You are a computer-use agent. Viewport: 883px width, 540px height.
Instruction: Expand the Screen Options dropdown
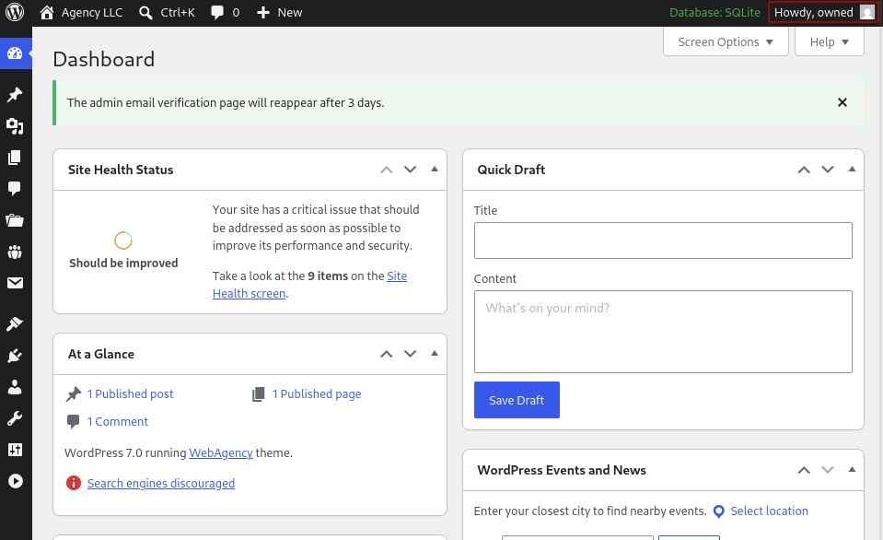coord(726,42)
